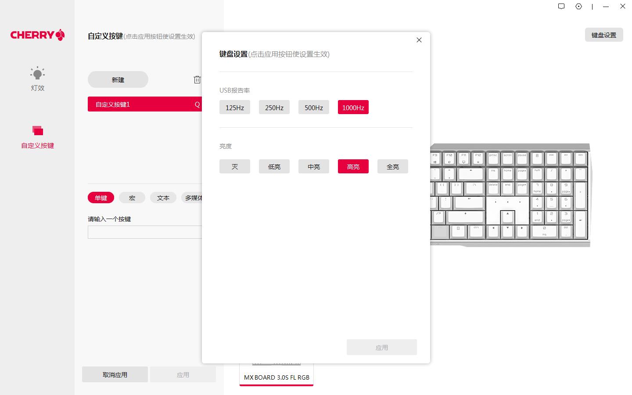Open the 自定义按键 custom keys sidebar icon
This screenshot has height=395, width=632.
tap(37, 136)
